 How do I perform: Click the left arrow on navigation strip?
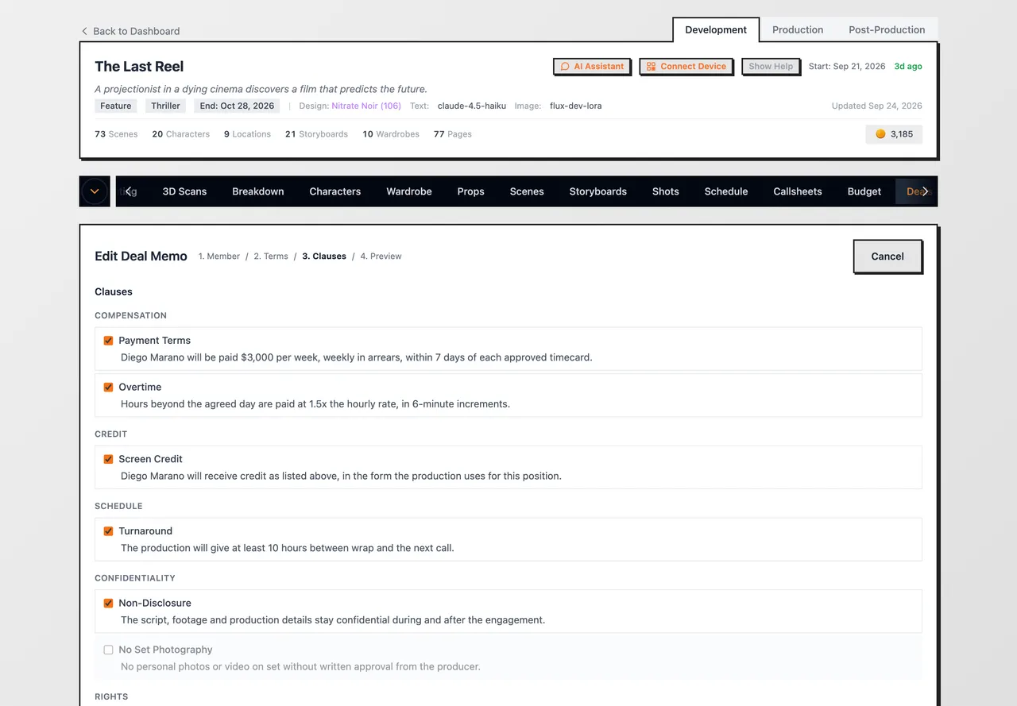point(129,191)
